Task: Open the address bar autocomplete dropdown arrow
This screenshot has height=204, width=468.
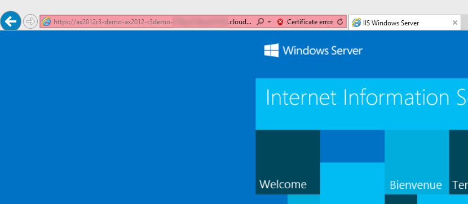Action: tap(269, 22)
